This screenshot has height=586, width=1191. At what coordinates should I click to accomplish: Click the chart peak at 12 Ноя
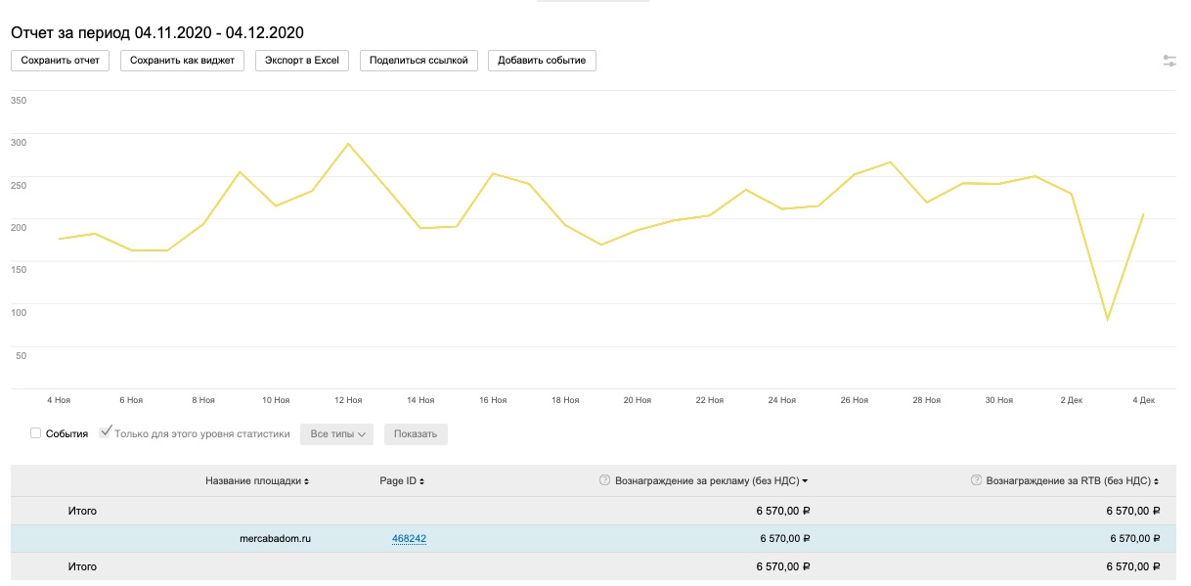coord(347,144)
